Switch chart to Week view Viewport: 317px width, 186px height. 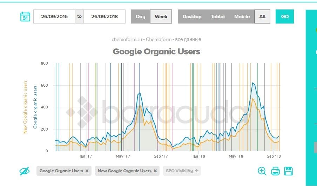coord(161,16)
